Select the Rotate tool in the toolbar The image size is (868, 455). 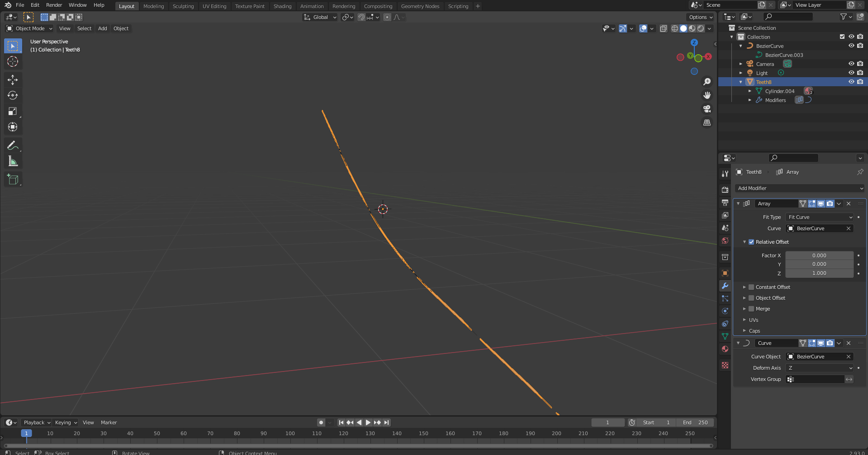click(13, 95)
